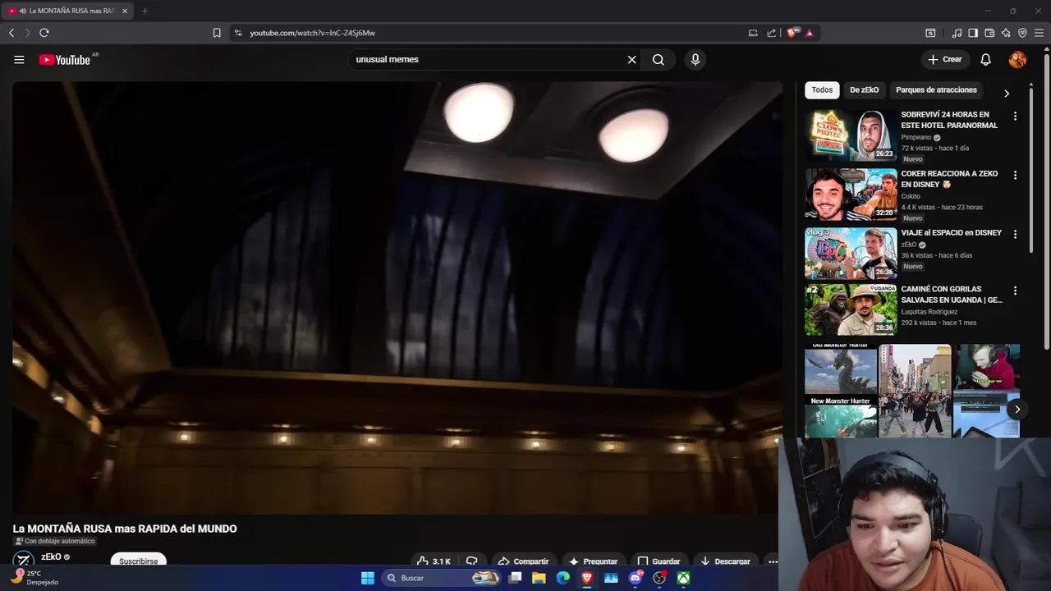
Task: Open the account avatar menu
Action: [1017, 59]
